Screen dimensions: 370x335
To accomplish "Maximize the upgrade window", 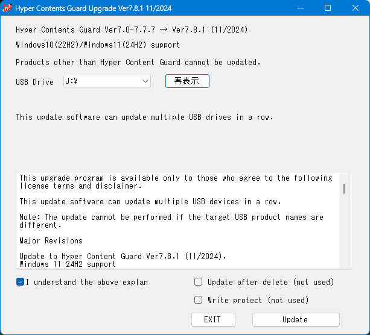I will [x=328, y=8].
